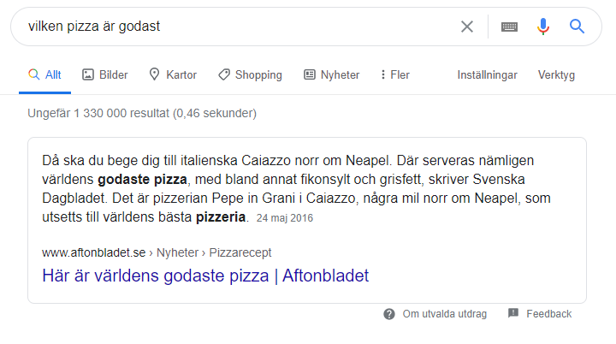Image resolution: width=616 pixels, height=344 pixels.
Task: Send feedback via the Feedback link
Action: point(548,314)
